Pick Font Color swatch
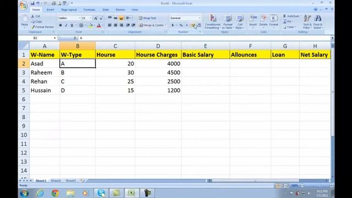Screen dimensions: 352x198 99,25
